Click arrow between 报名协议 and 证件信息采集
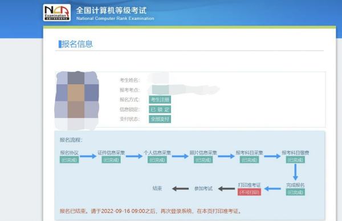 tap(88, 156)
